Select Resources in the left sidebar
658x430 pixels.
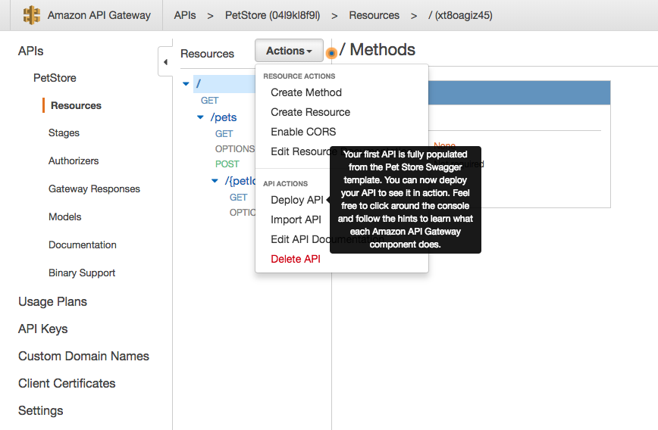click(x=76, y=106)
